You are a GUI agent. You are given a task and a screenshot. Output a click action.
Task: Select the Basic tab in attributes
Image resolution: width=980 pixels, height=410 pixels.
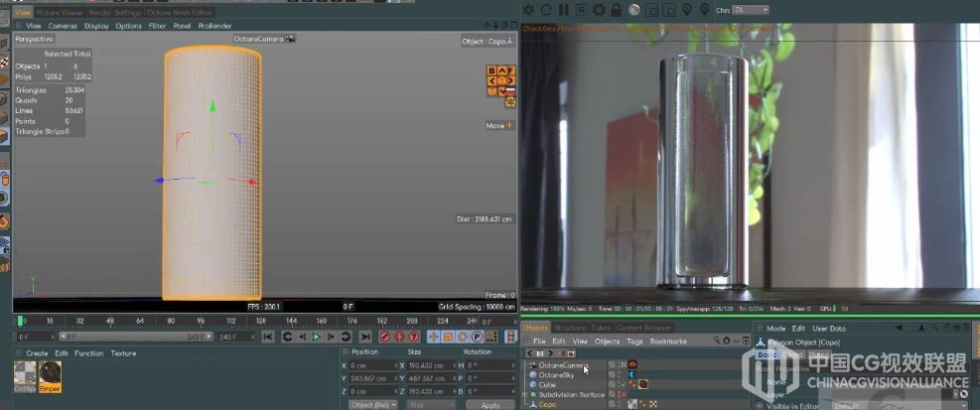pos(767,354)
